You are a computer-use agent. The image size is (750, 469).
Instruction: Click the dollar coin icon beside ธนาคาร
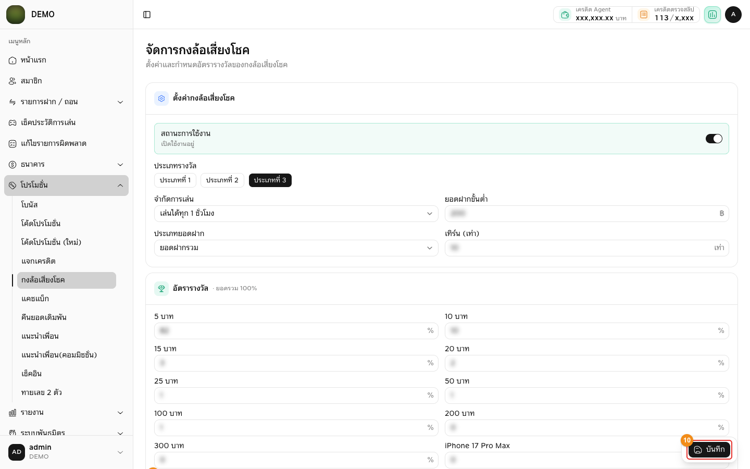[x=12, y=165]
